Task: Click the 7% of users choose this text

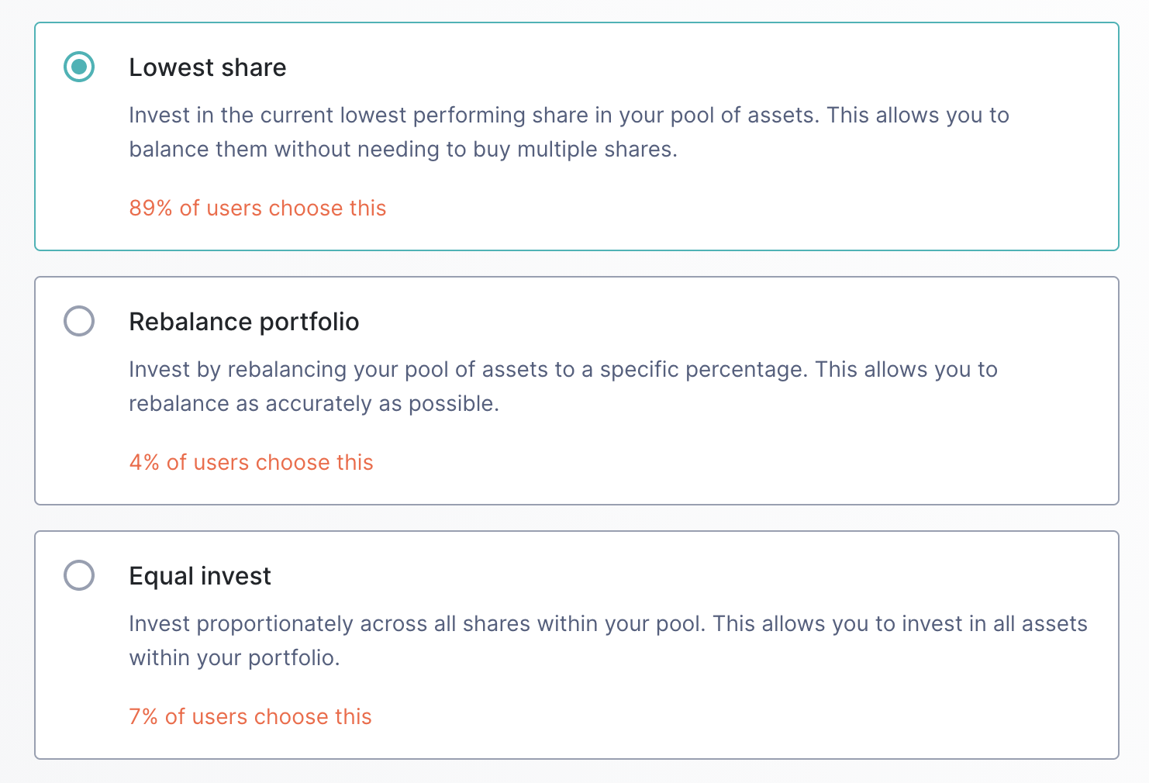Action: (x=250, y=716)
